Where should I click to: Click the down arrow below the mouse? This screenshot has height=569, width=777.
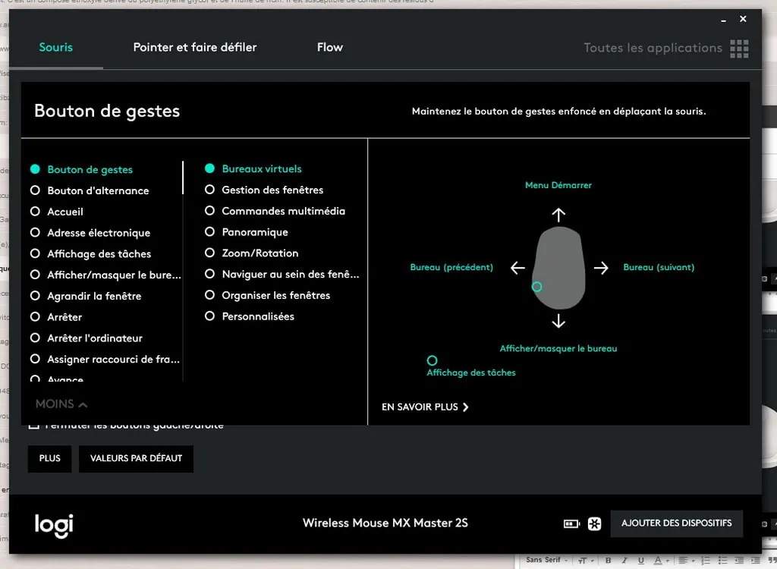558,322
